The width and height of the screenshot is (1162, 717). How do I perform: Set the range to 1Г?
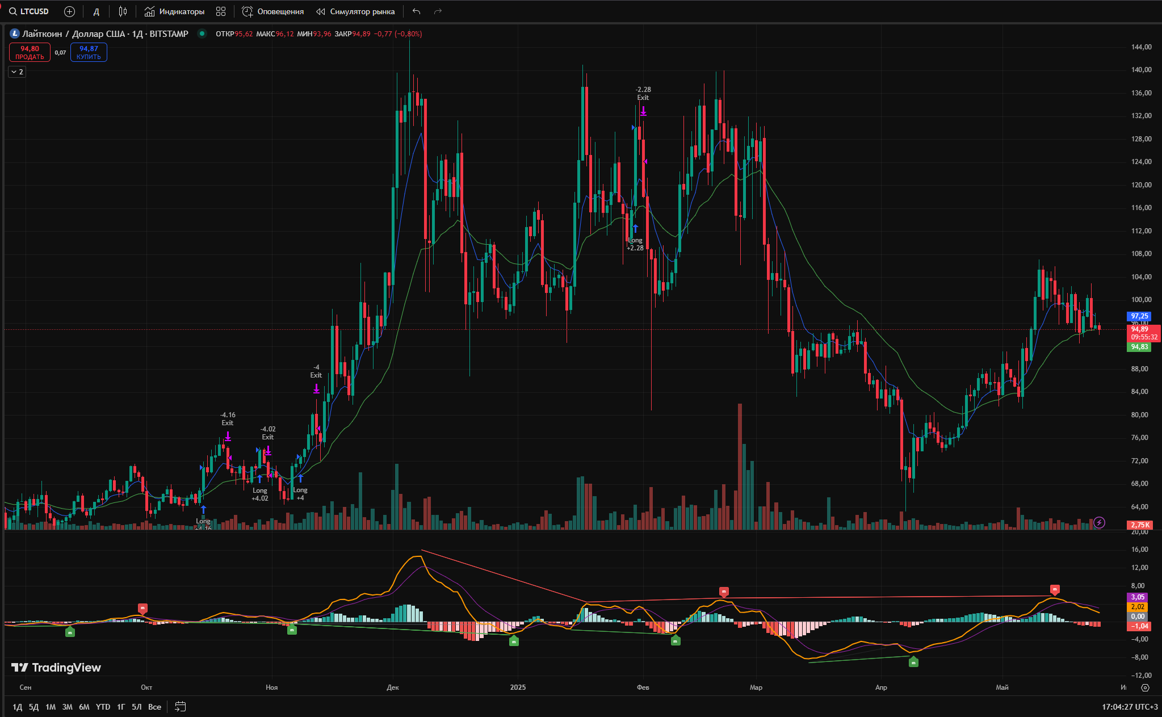(121, 707)
